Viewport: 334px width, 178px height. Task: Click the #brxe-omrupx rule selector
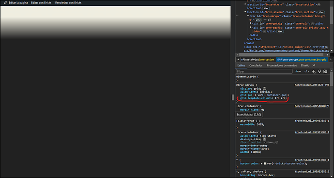click(x=245, y=85)
